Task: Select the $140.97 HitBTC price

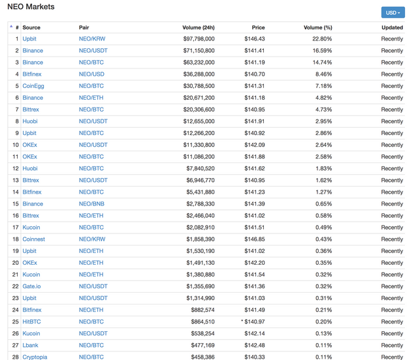Action: pos(255,322)
